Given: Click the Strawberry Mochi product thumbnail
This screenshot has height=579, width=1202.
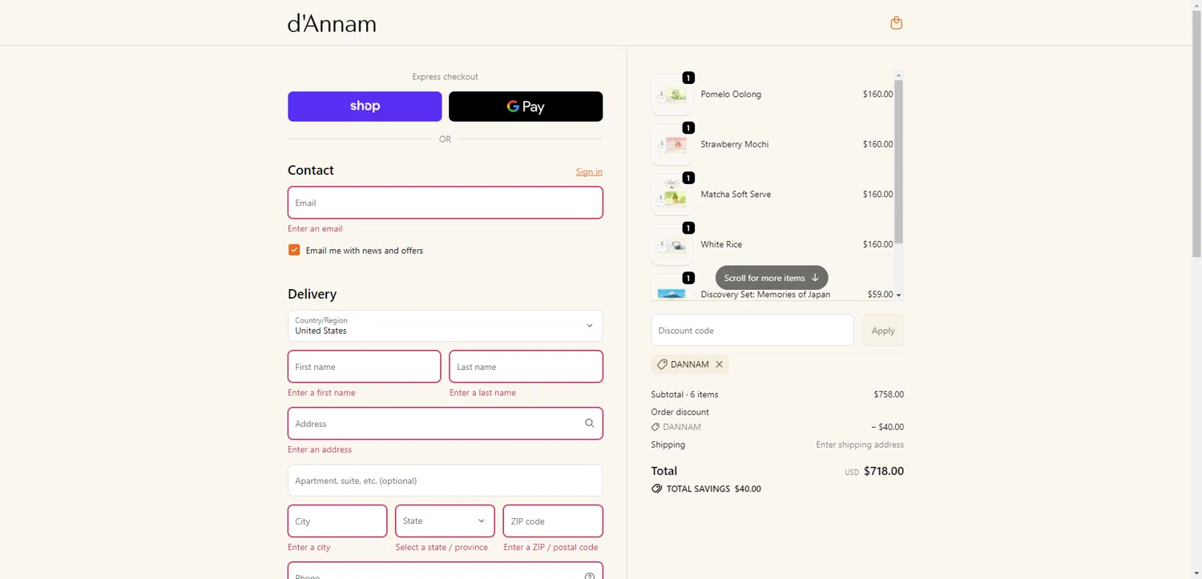Looking at the screenshot, I should coord(672,144).
